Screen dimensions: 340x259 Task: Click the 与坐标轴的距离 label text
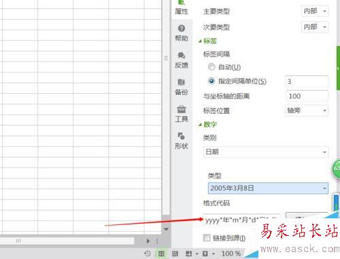point(226,96)
